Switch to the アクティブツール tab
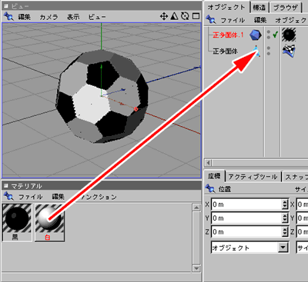This screenshot has height=282, width=308. (253, 177)
